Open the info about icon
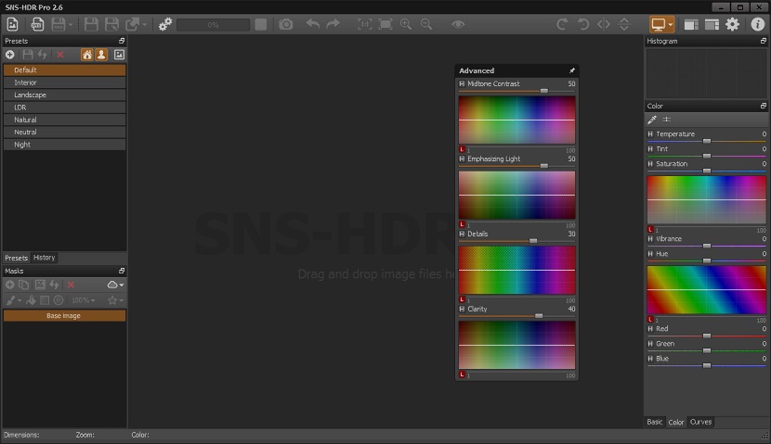The width and height of the screenshot is (771, 444). [758, 24]
